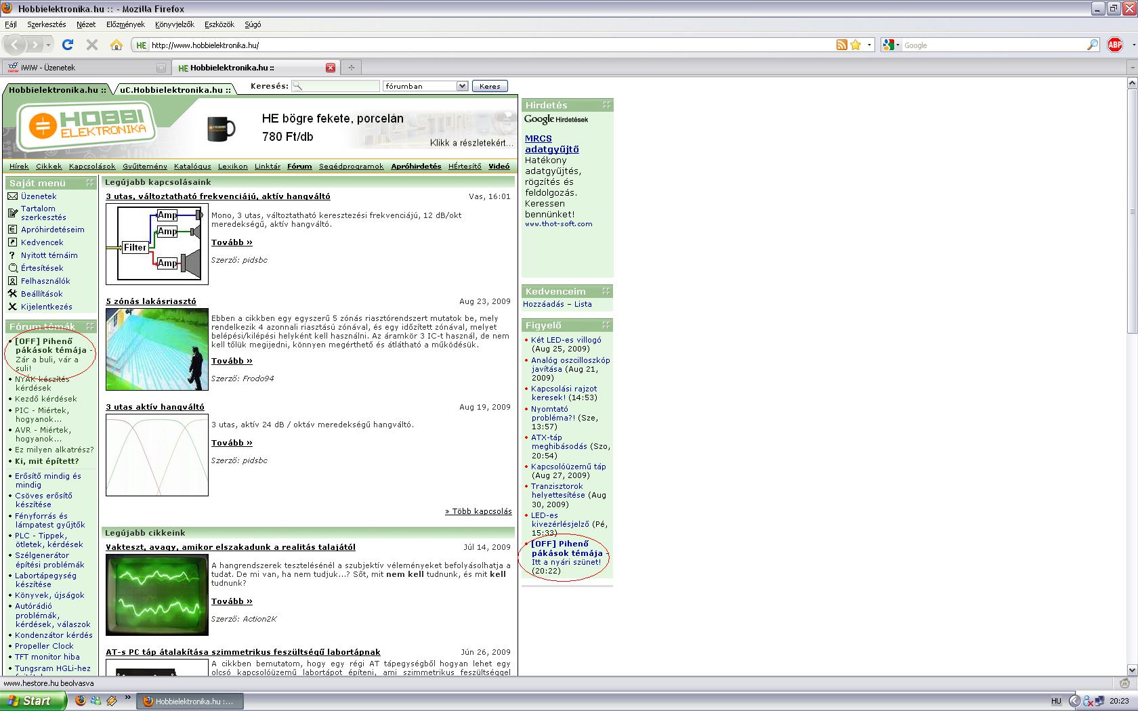Click the tools icon beside Beállítások

pyautogui.click(x=12, y=294)
